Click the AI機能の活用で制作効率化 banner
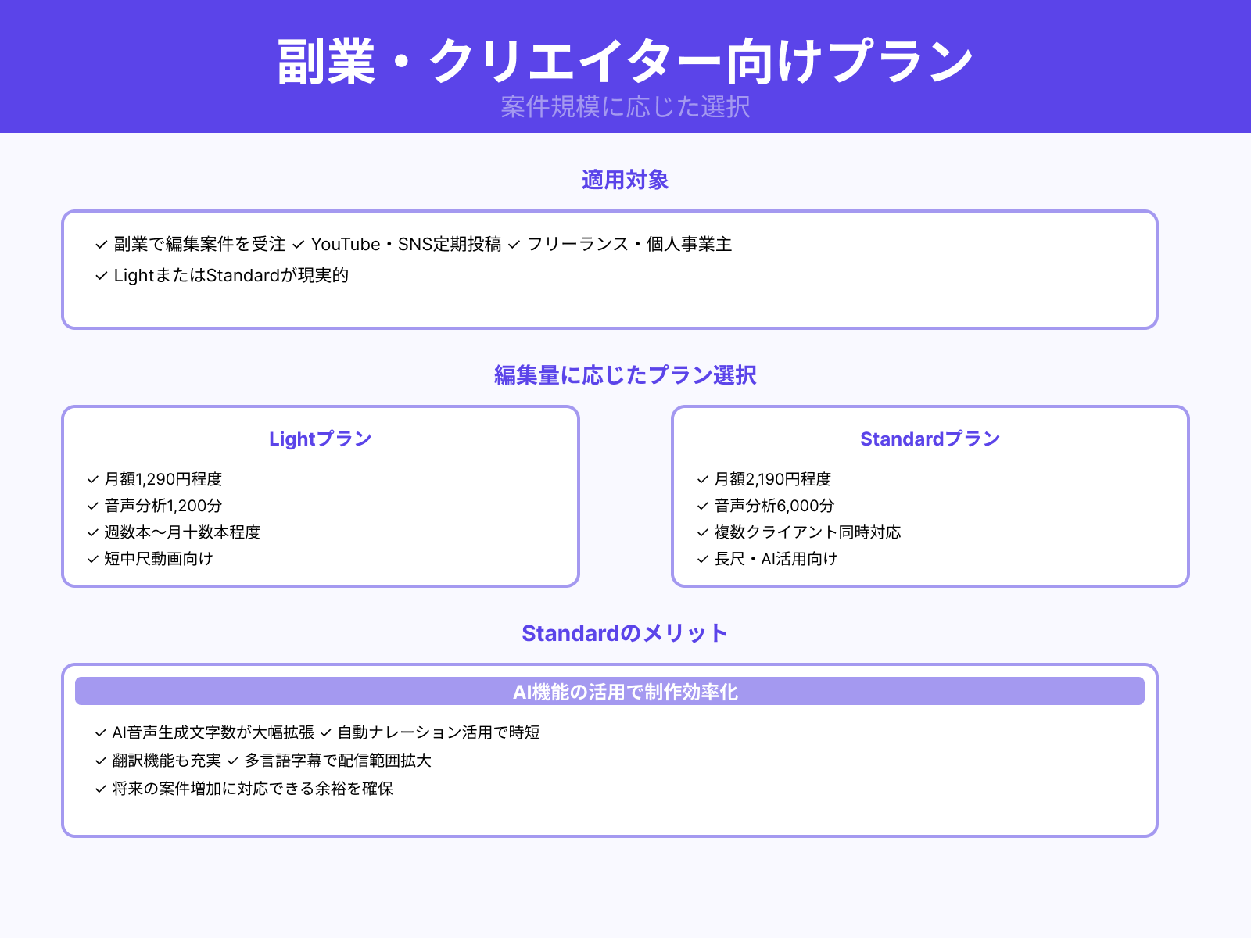1251x938 pixels. point(625,691)
